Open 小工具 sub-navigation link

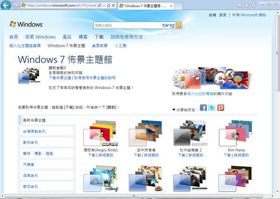120,46
